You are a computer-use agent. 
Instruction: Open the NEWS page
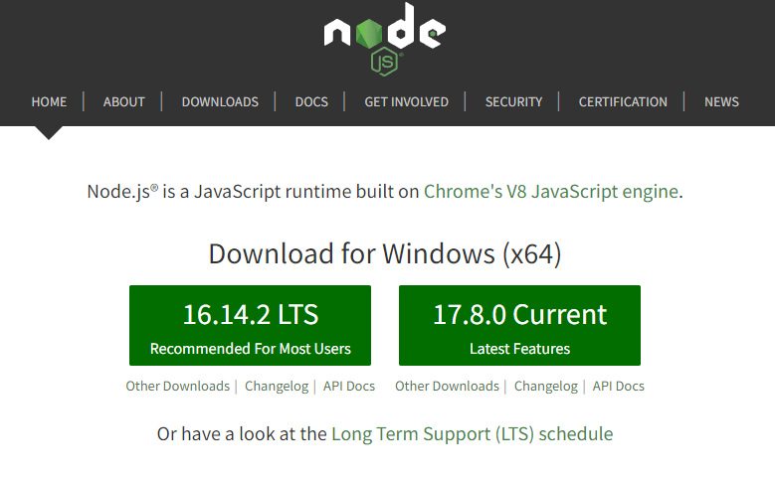[721, 101]
